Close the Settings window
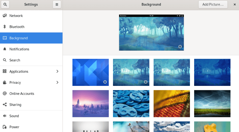 [235, 4]
